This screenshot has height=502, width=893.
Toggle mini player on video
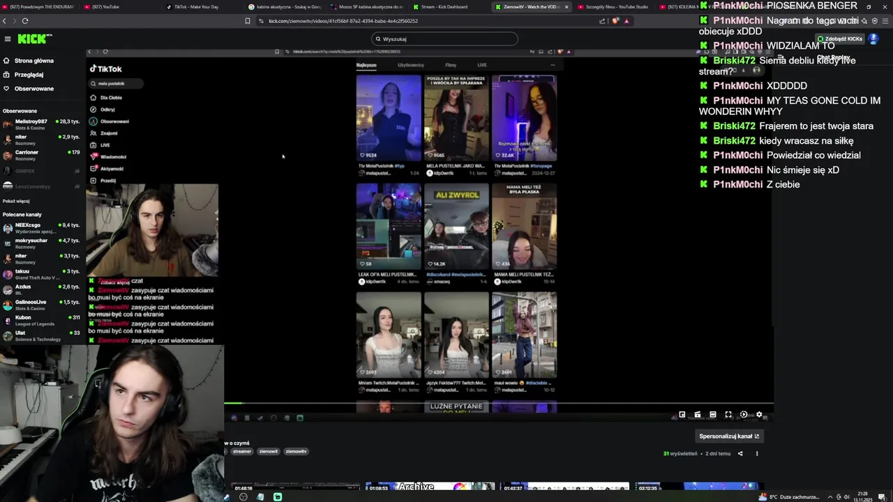coord(682,415)
